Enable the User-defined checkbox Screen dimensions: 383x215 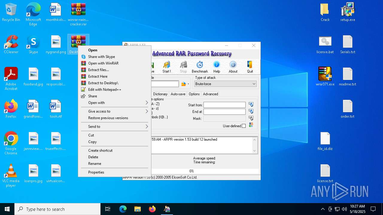(244, 126)
